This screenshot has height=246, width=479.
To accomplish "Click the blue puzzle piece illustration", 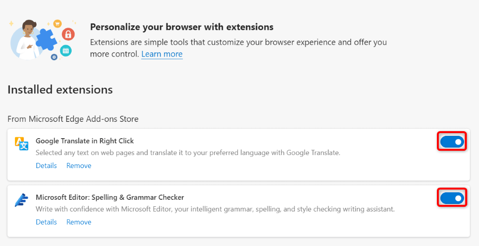I will 45,40.
